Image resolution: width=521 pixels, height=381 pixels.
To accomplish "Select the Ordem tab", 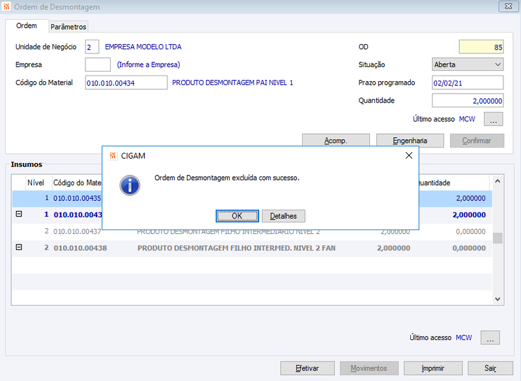I will tap(27, 25).
